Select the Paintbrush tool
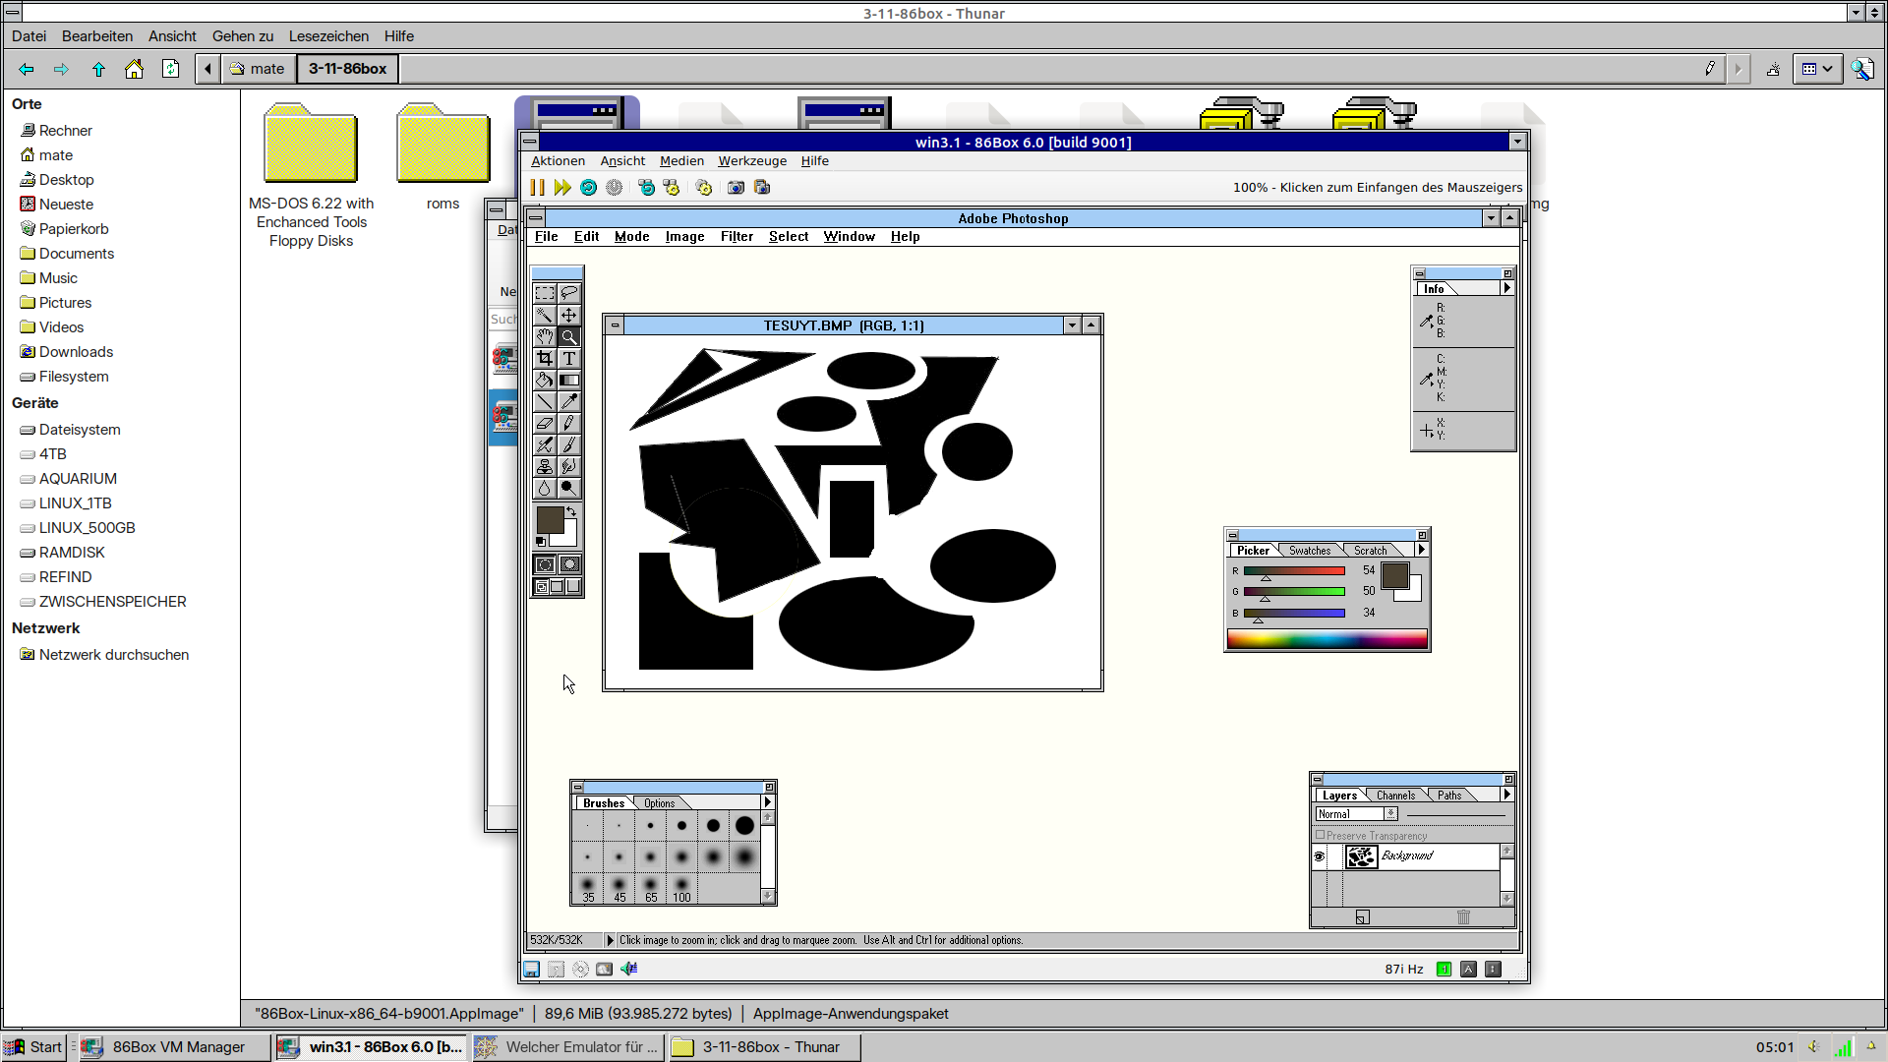Screen dimensions: 1888x1062 click(x=569, y=444)
